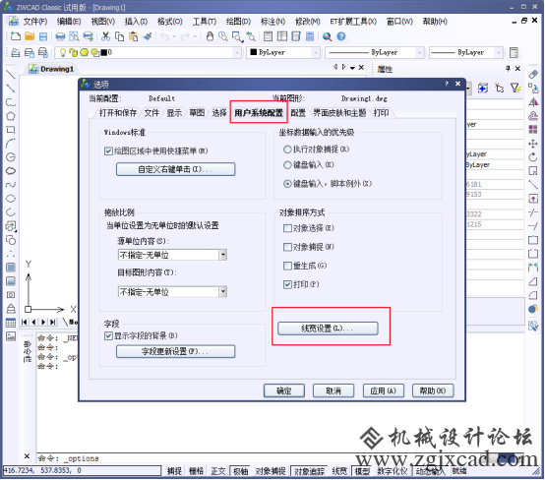Select 键盘输入(K) radio button

tap(287, 165)
